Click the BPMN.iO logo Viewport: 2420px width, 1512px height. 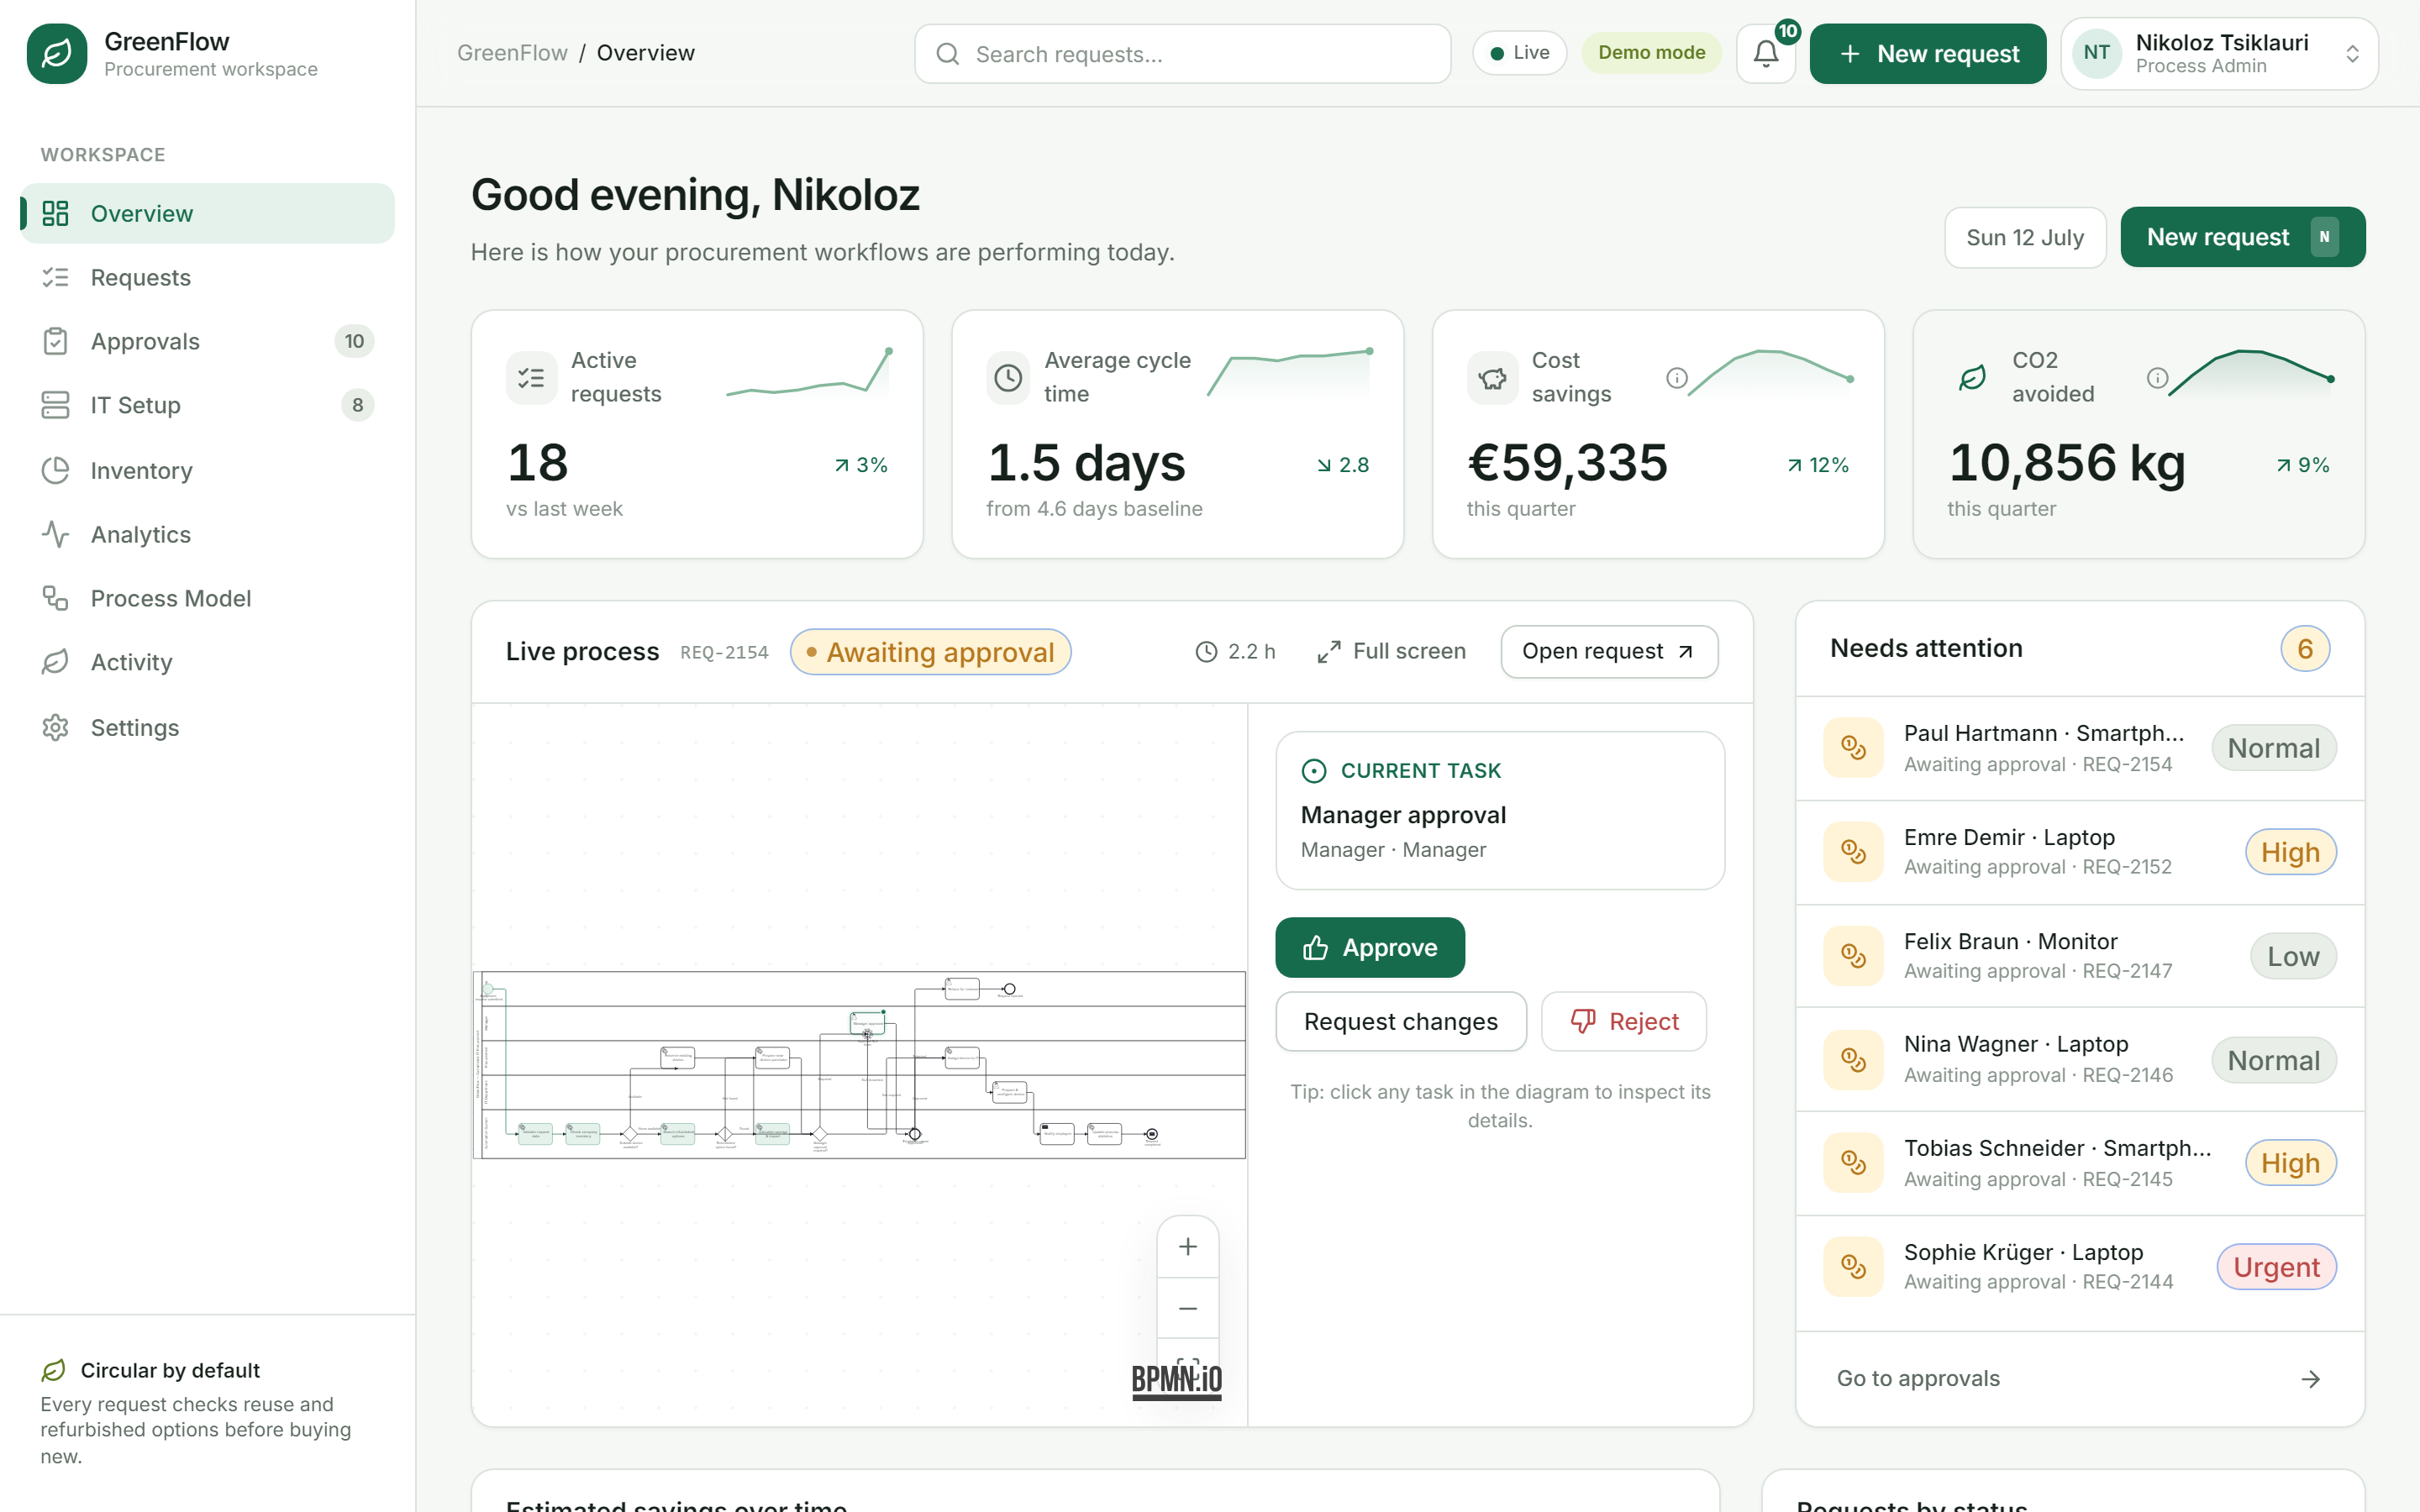tap(1176, 1381)
